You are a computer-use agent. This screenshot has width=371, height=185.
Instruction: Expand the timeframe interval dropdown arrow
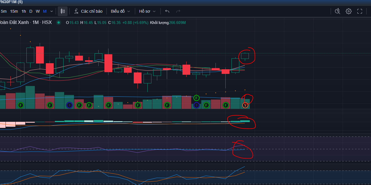52,11
